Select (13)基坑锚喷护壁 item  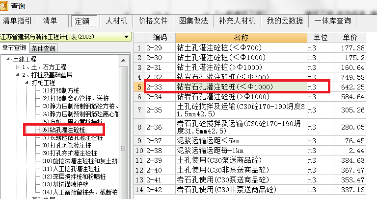point(65,185)
